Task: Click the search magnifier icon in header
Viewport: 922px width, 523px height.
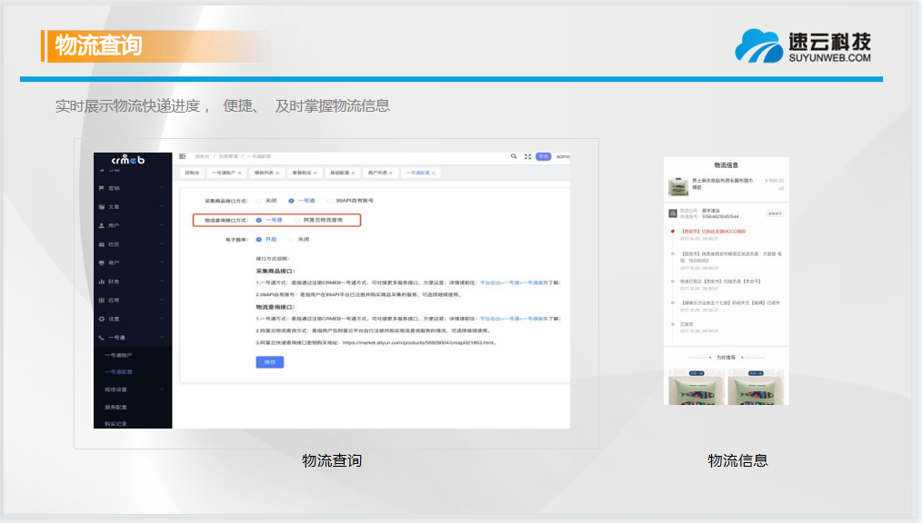Action: pos(514,156)
